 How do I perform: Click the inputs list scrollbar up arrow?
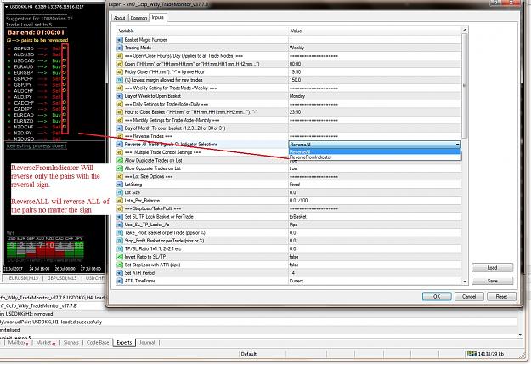point(465,30)
